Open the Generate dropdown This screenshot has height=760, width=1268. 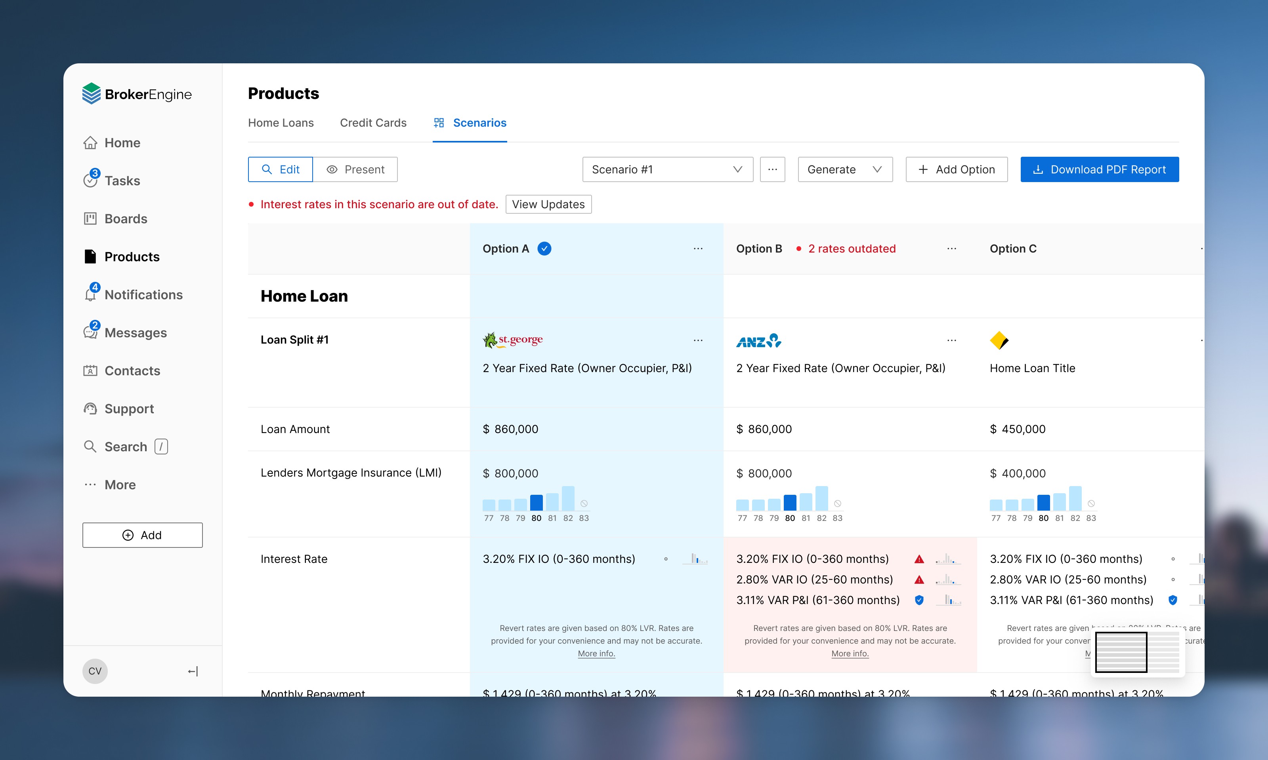(845, 169)
